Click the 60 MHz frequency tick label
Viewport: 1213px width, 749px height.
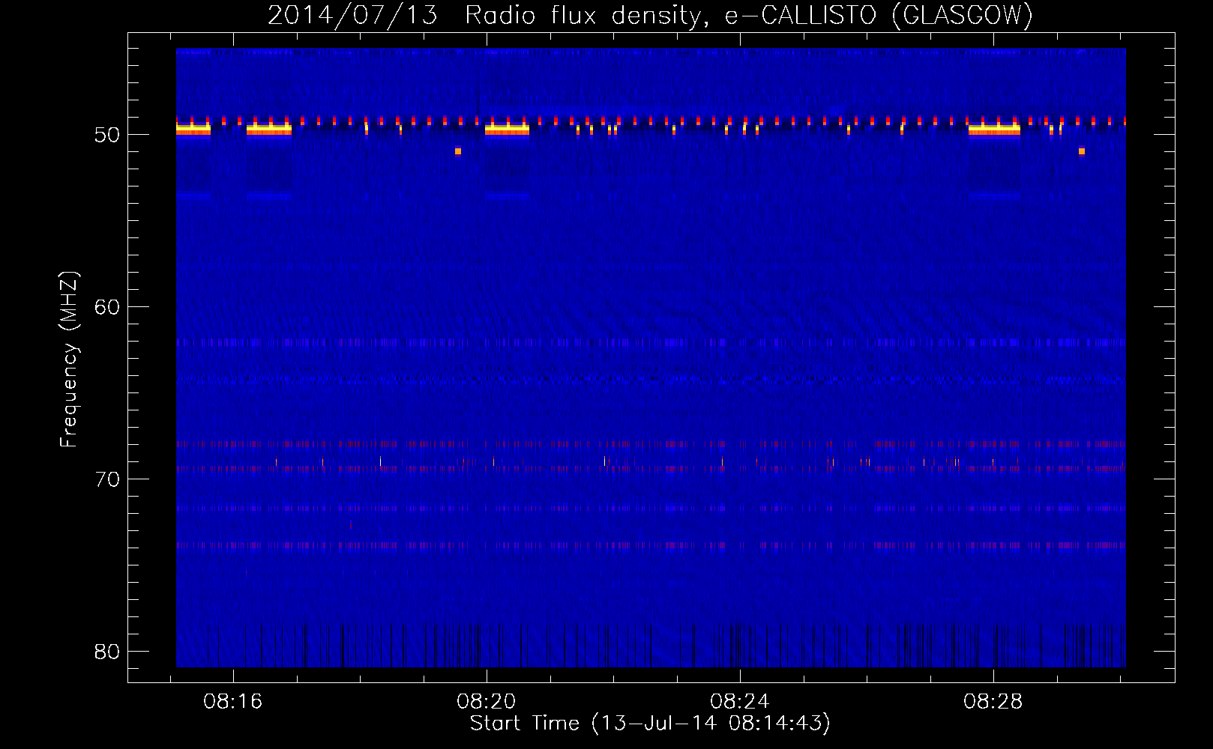pyautogui.click(x=107, y=307)
